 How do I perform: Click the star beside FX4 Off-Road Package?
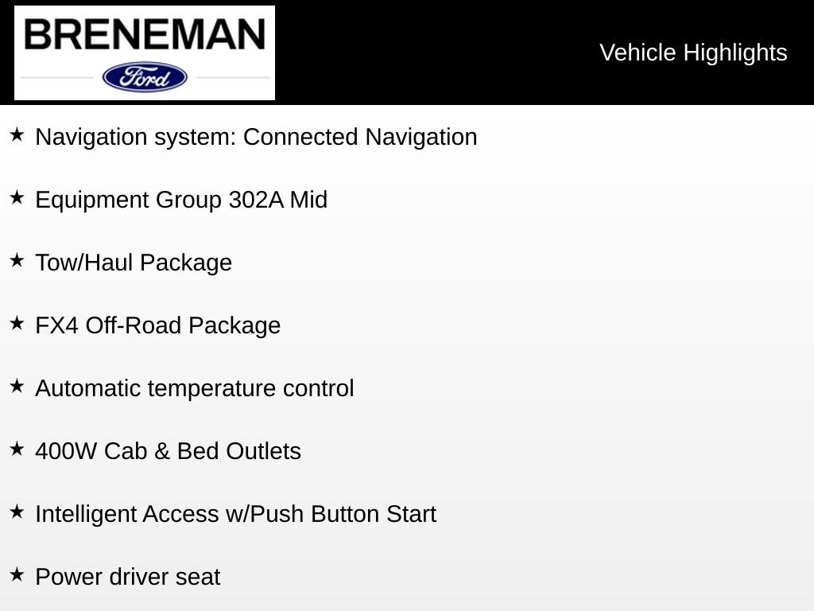[17, 324]
